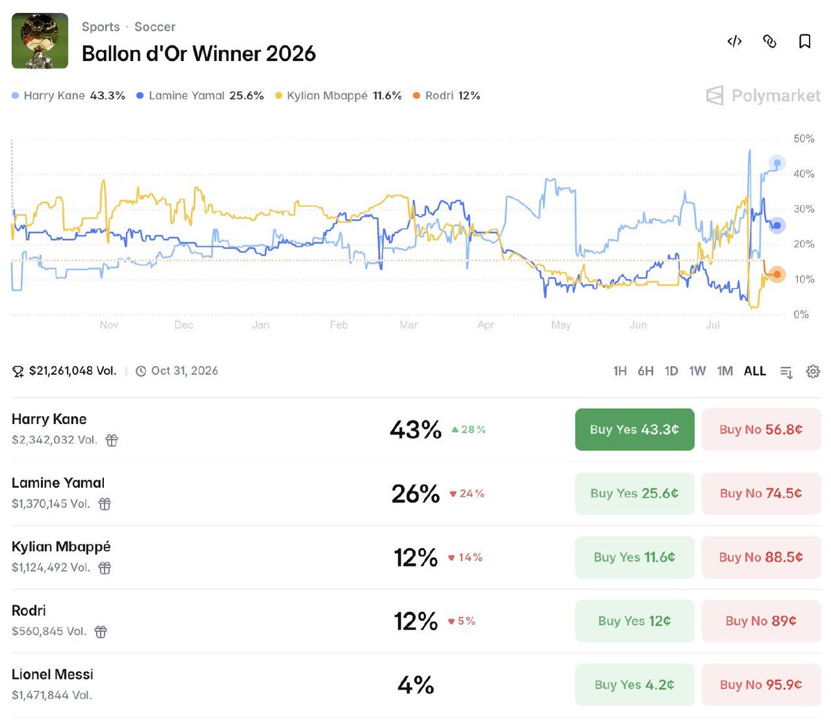Viewport: 831px width, 726px height.
Task: Bookmark the Ballon d'Or market
Action: click(x=805, y=42)
